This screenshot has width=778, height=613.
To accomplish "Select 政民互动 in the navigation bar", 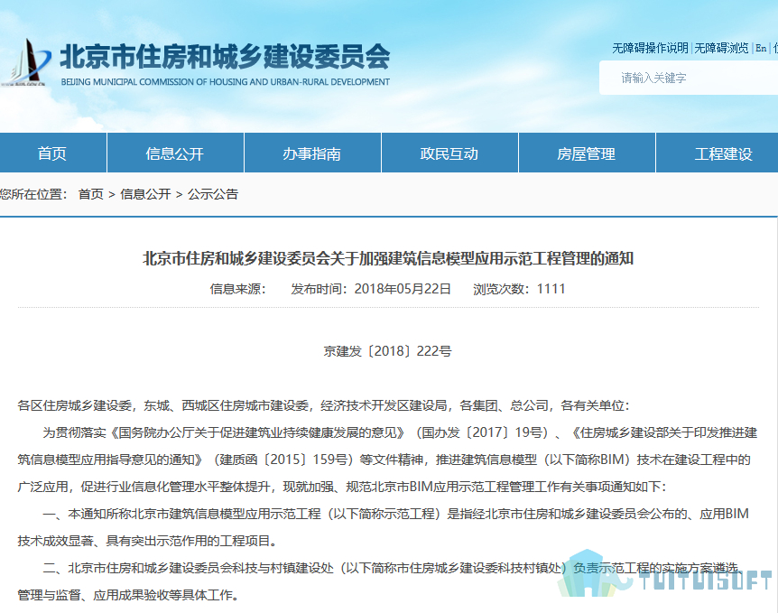I will pos(449,153).
